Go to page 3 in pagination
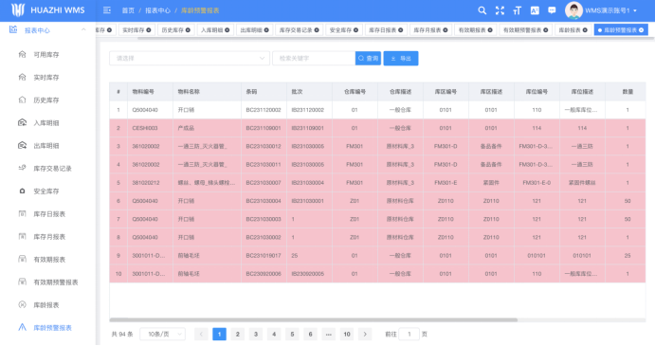 256,335
